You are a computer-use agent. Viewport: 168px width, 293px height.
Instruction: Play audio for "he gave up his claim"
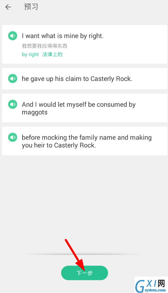13,79
